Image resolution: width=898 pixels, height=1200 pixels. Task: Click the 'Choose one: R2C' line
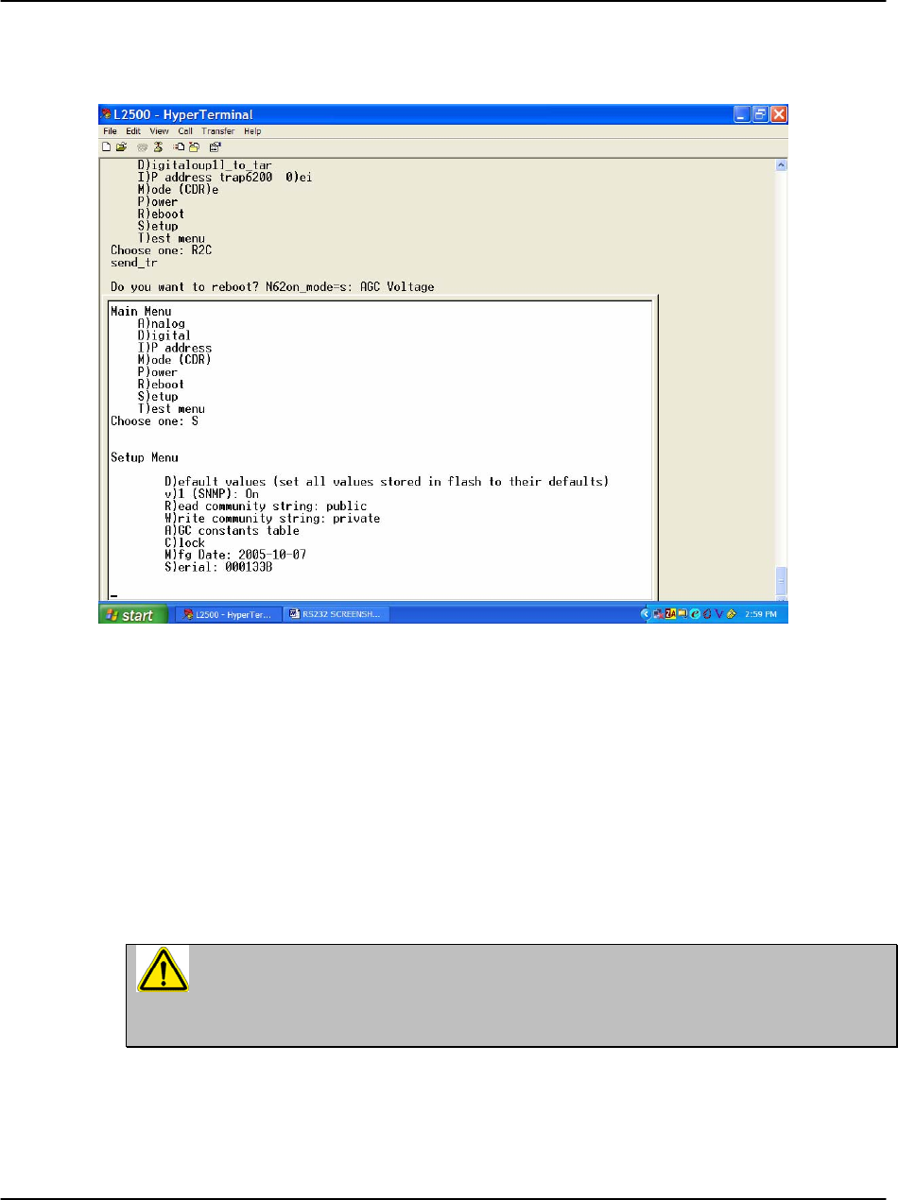pyautogui.click(x=161, y=250)
